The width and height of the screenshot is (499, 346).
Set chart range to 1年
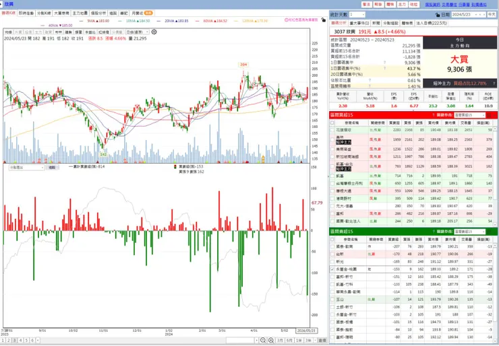tap(299, 341)
